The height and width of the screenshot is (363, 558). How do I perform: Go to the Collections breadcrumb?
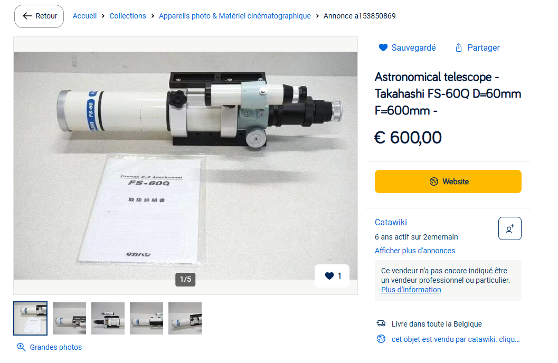[x=128, y=16]
